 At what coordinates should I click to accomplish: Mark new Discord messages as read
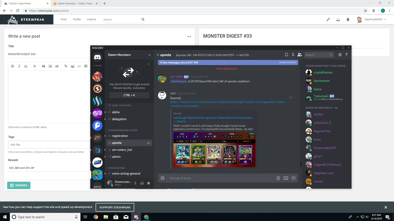[x=287, y=62]
